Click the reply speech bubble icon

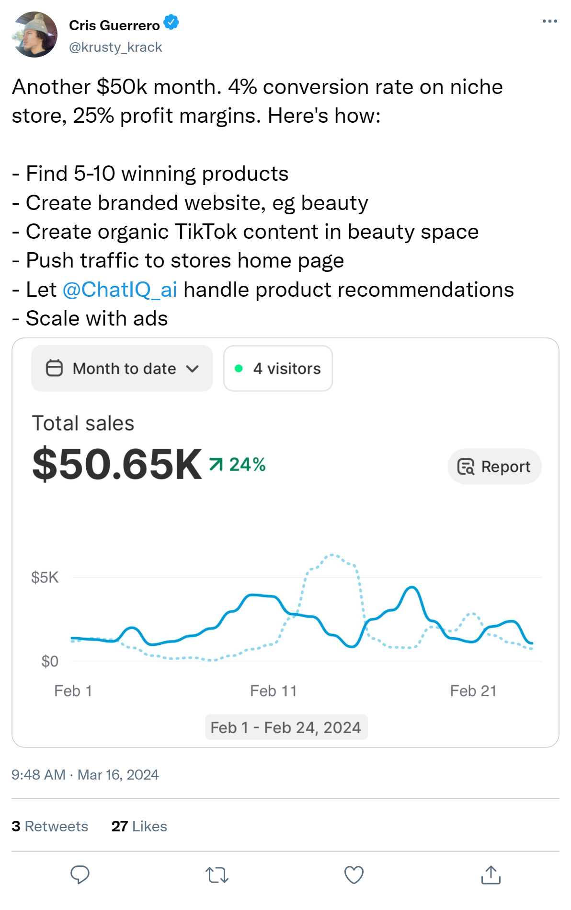(x=80, y=875)
